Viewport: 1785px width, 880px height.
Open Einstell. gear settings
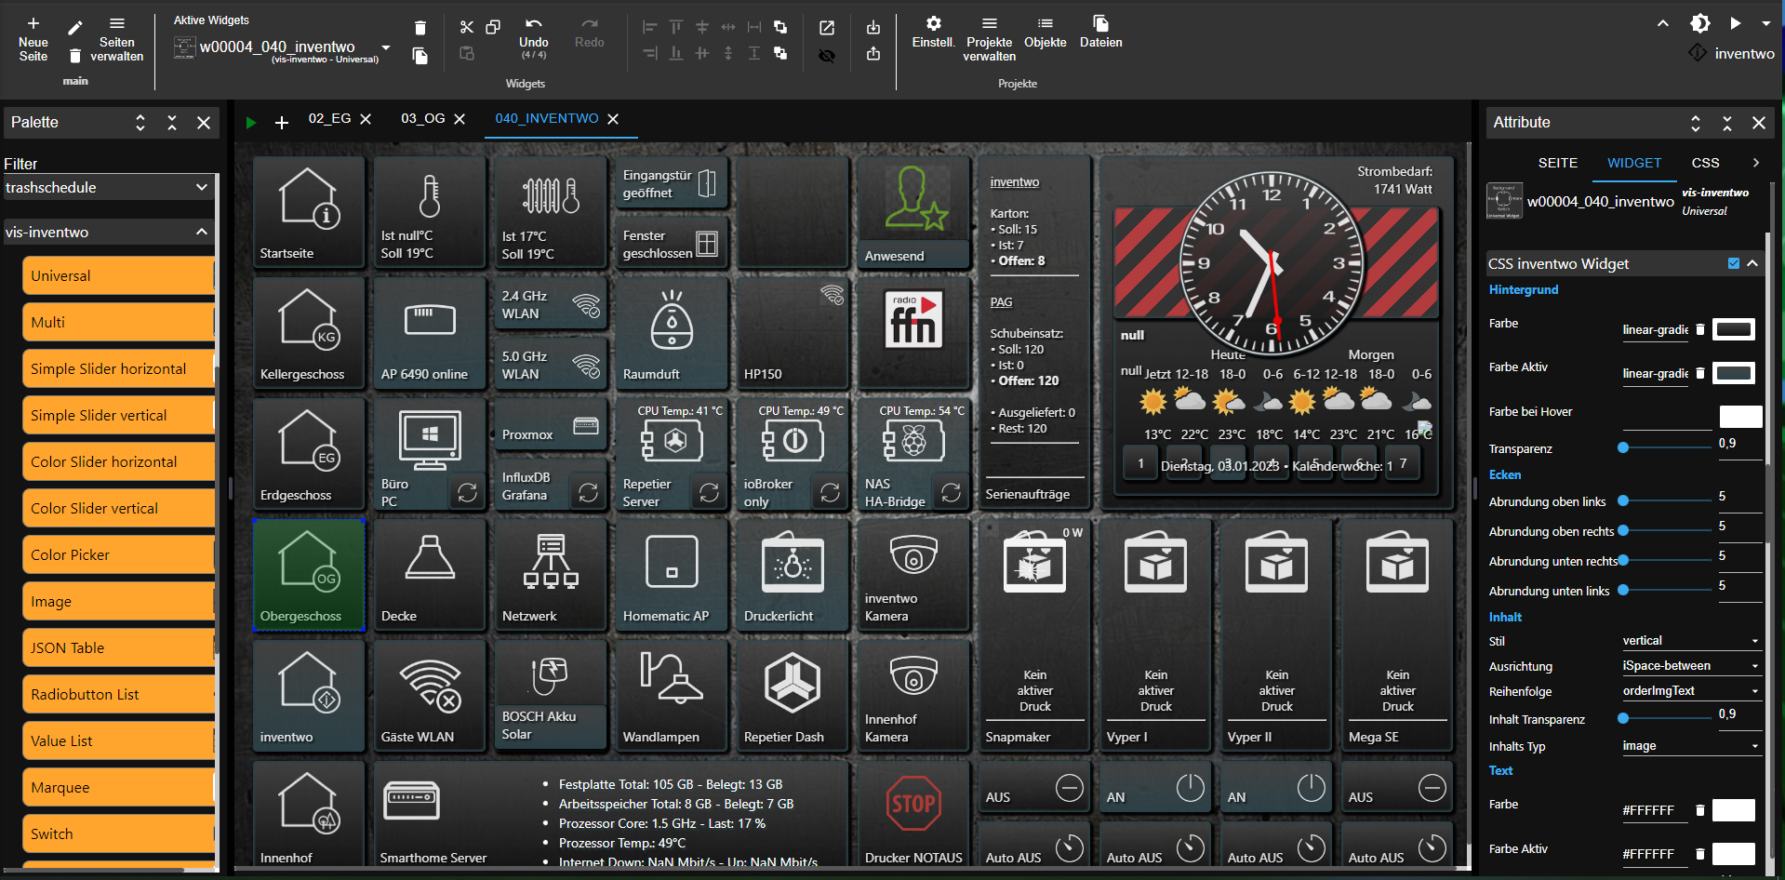point(933,23)
